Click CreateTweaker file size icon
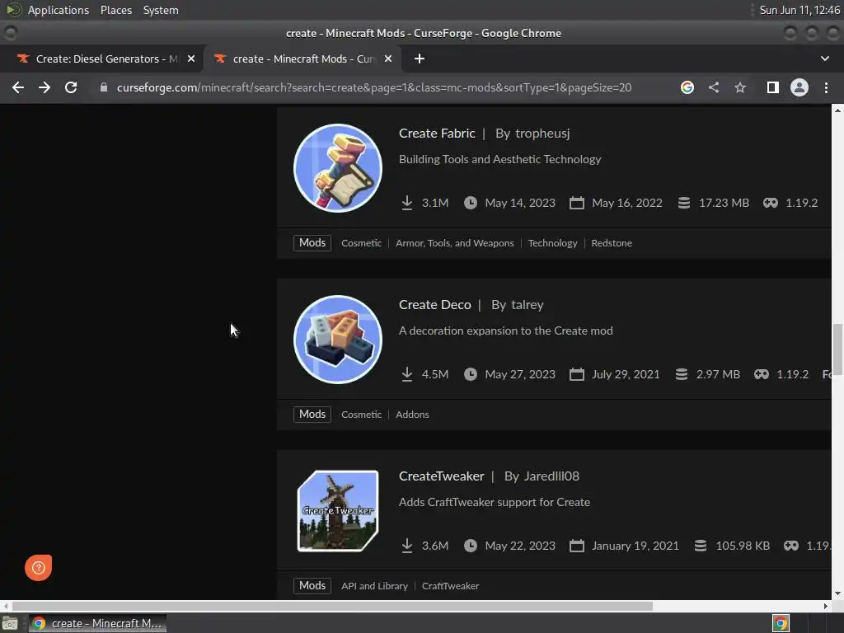 click(701, 546)
